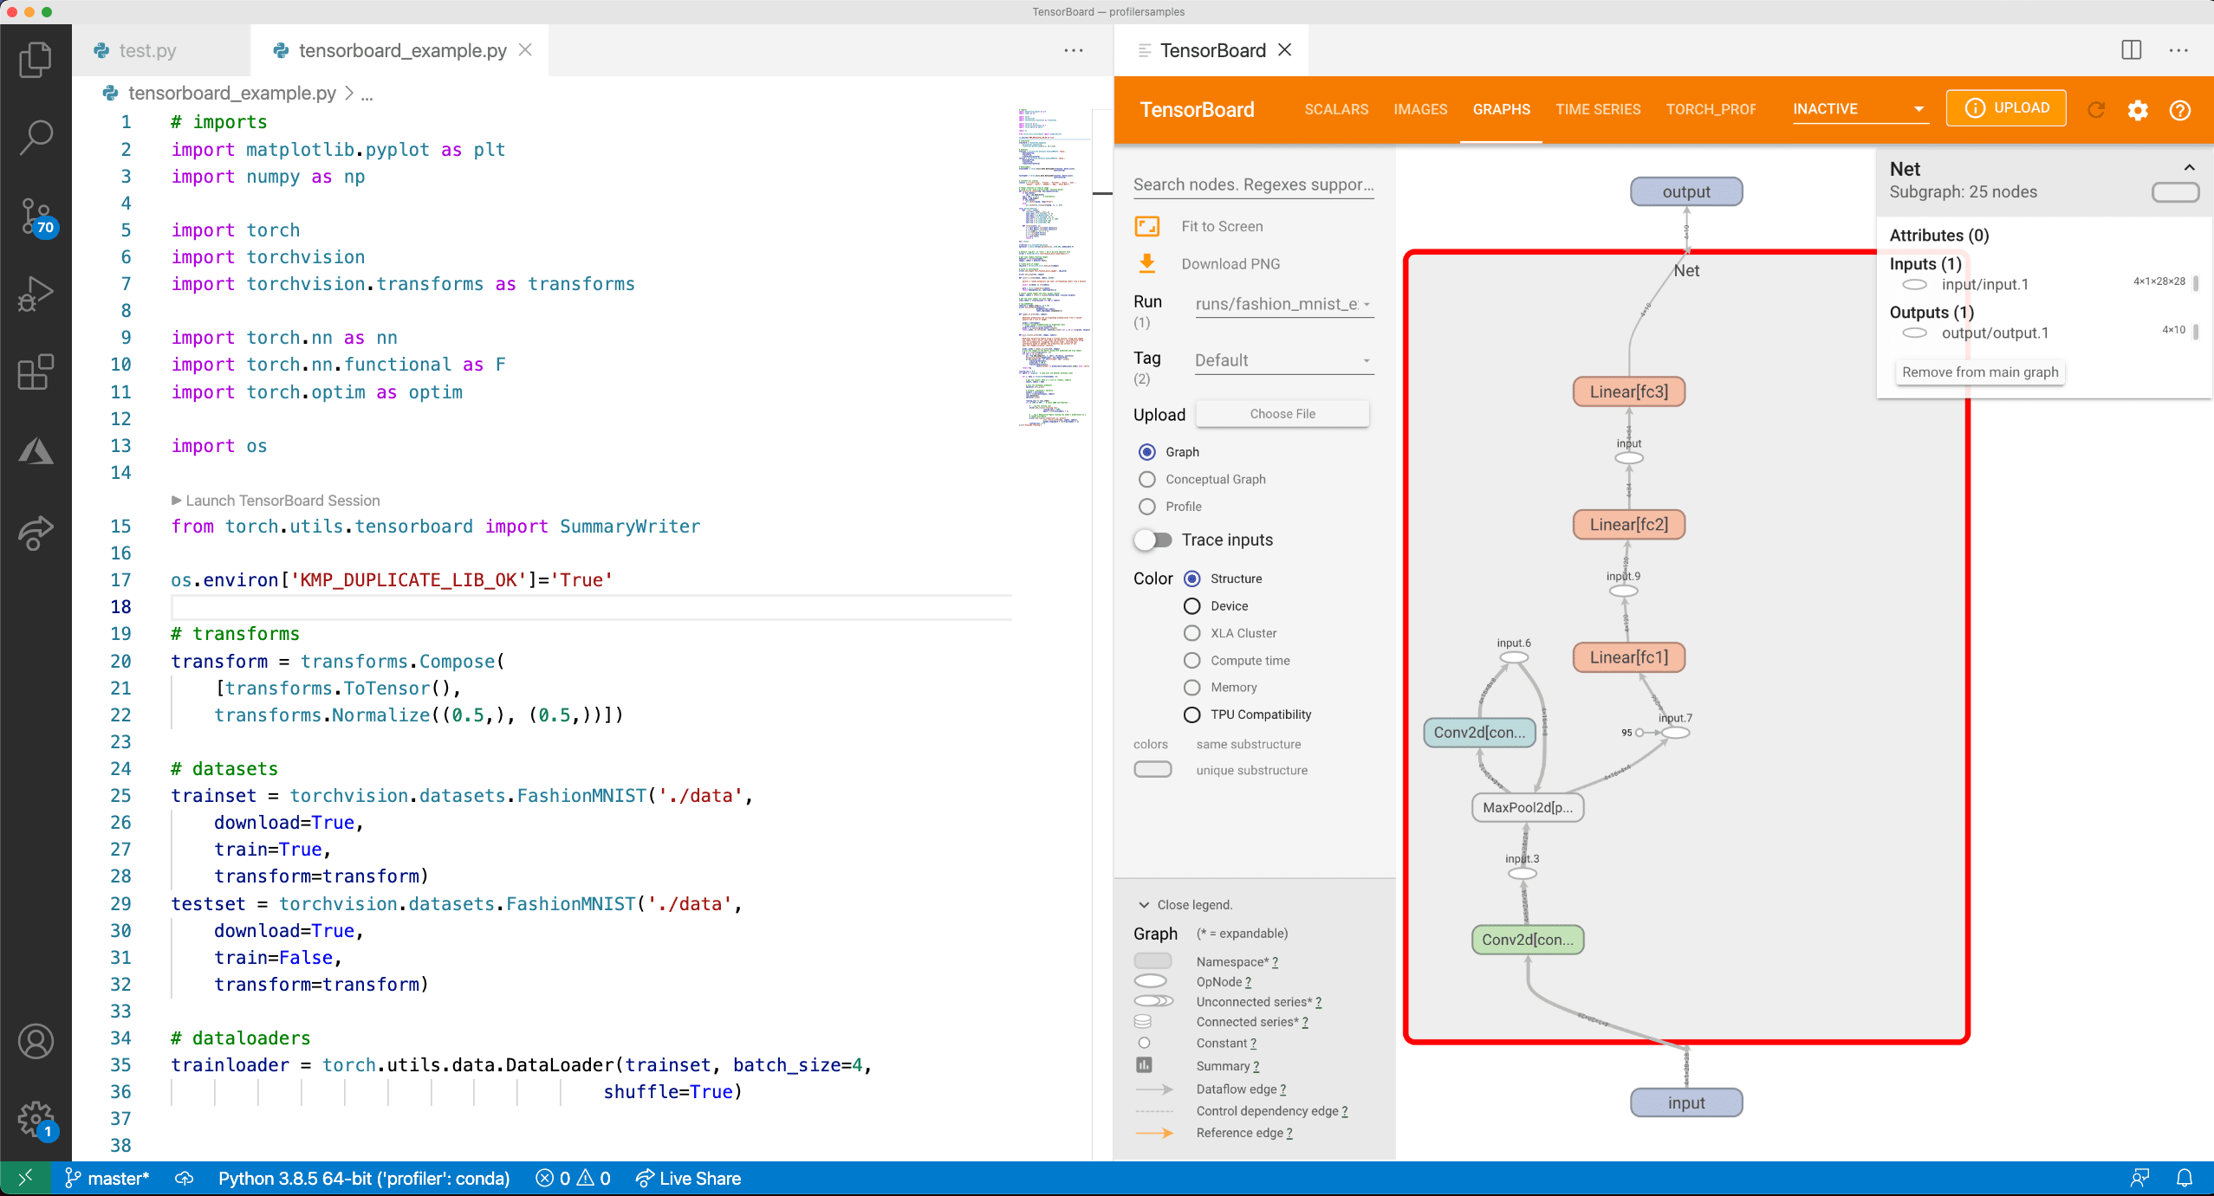Click the unique substructure color swatch
This screenshot has height=1196, width=2214.
[1152, 769]
